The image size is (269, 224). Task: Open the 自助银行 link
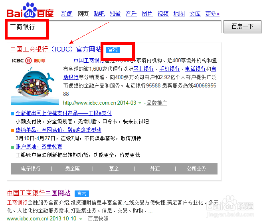point(71,77)
